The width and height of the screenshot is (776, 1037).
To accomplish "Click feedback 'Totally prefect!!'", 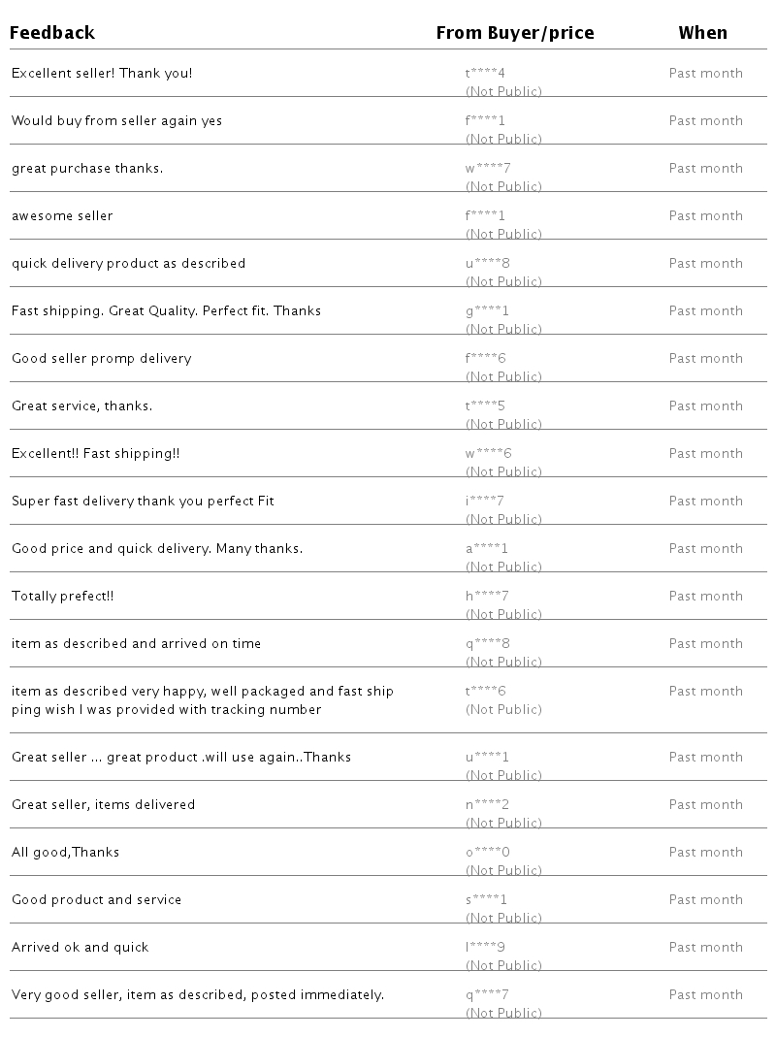I will click(62, 597).
